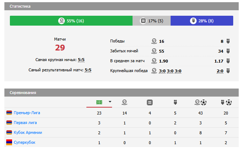Click the draws column icon in table header
This screenshot has height=150, width=242.
(149, 102)
